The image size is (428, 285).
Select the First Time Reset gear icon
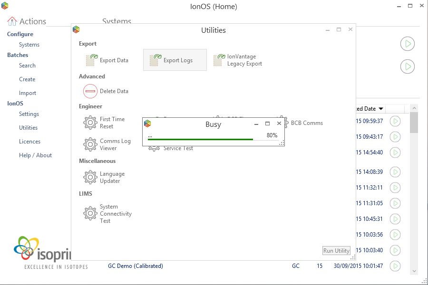click(x=90, y=123)
